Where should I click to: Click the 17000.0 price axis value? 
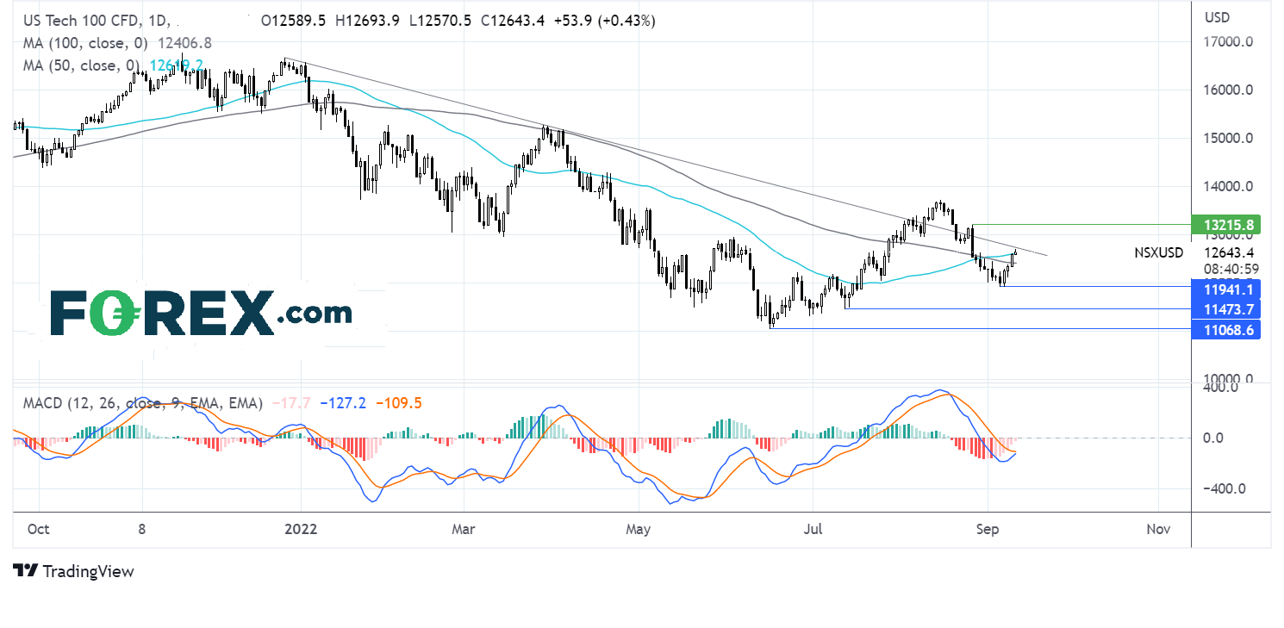[x=1227, y=42]
